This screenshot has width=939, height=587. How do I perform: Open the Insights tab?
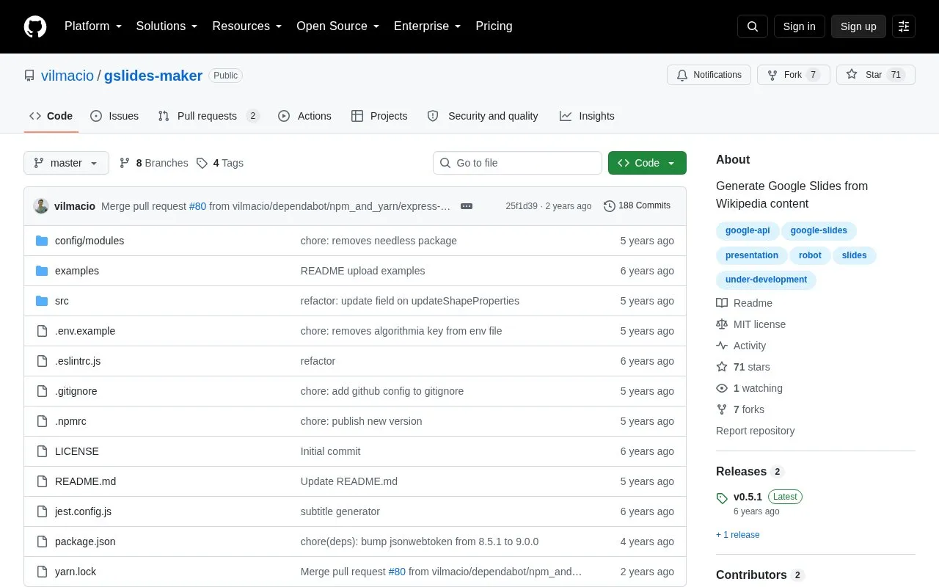point(587,116)
